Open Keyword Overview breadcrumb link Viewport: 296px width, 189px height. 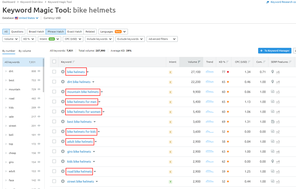[x=32, y=2]
